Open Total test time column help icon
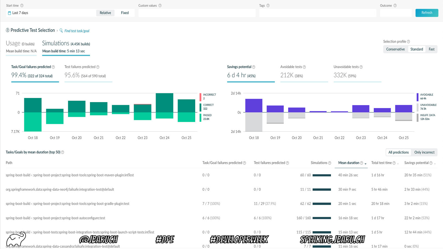The image size is (443, 249). click(394, 163)
